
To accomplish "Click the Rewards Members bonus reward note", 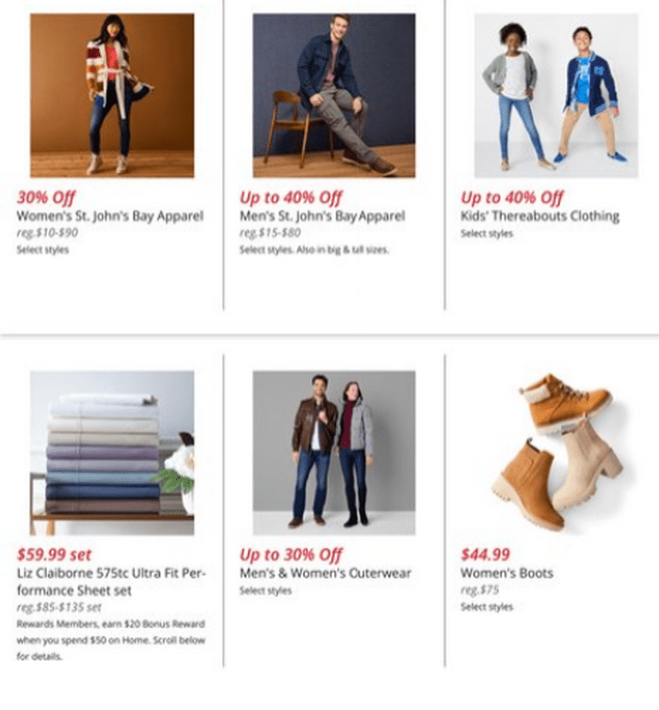I will (x=111, y=639).
